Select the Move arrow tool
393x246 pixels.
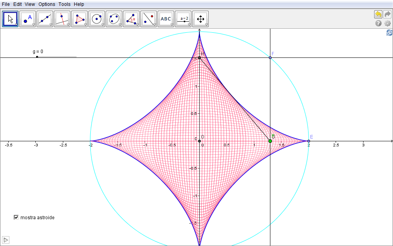(x=10, y=18)
